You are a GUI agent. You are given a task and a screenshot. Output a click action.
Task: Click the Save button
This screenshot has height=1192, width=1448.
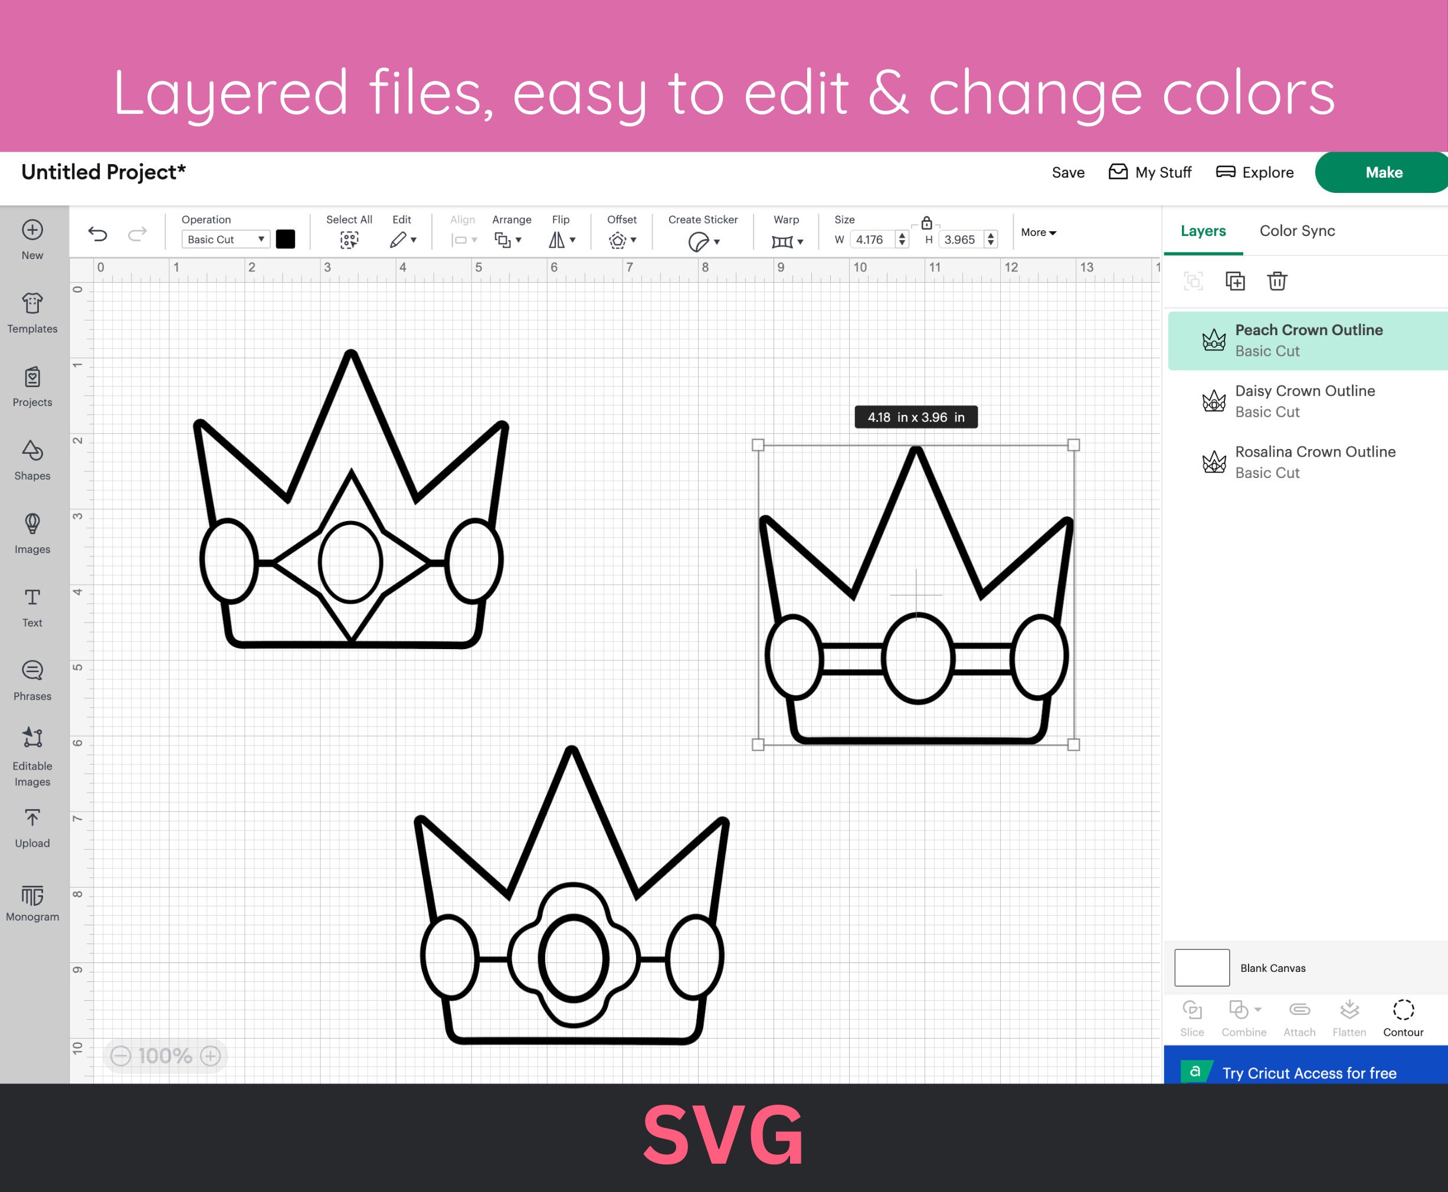[x=1069, y=172]
